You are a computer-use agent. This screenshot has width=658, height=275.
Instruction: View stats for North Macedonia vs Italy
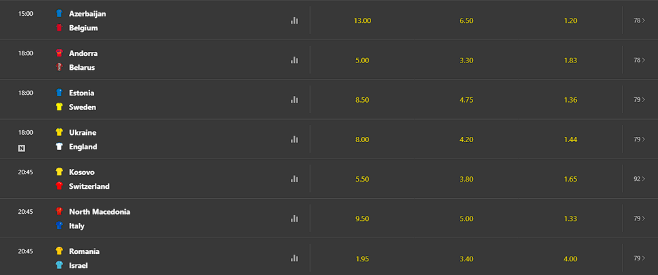coord(294,218)
